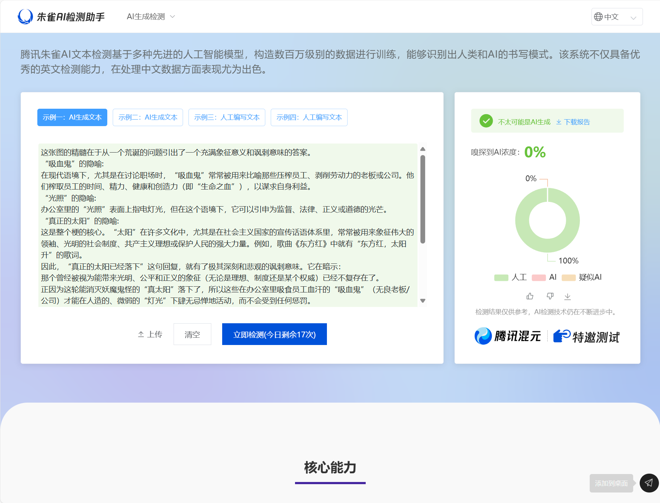Select 示例三：人工编写文本 tab
This screenshot has width=660, height=503.
(x=227, y=117)
